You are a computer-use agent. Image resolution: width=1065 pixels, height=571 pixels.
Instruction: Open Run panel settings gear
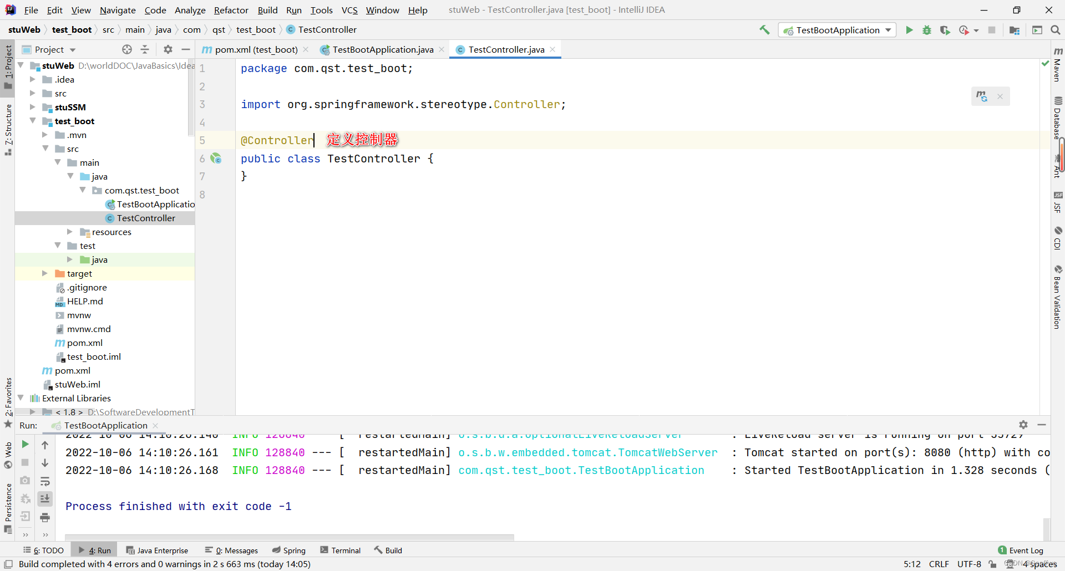(1023, 425)
